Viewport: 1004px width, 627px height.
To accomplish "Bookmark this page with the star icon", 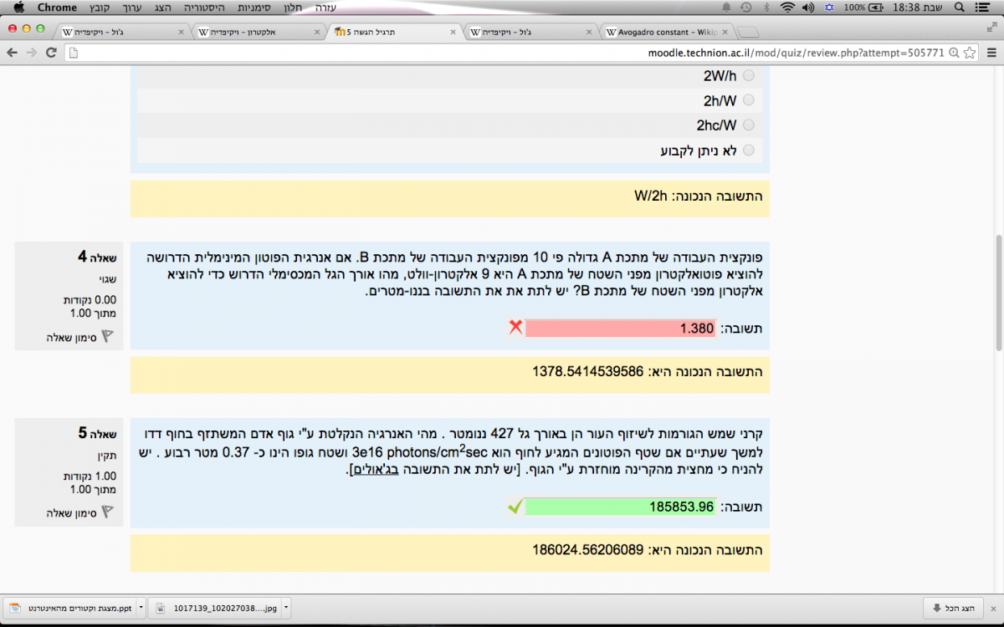I will pos(969,53).
